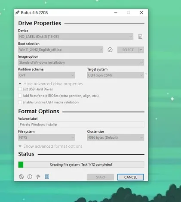The height and width of the screenshot is (202, 181).
Task: Click the save disk image icon
Action: coord(140,37)
